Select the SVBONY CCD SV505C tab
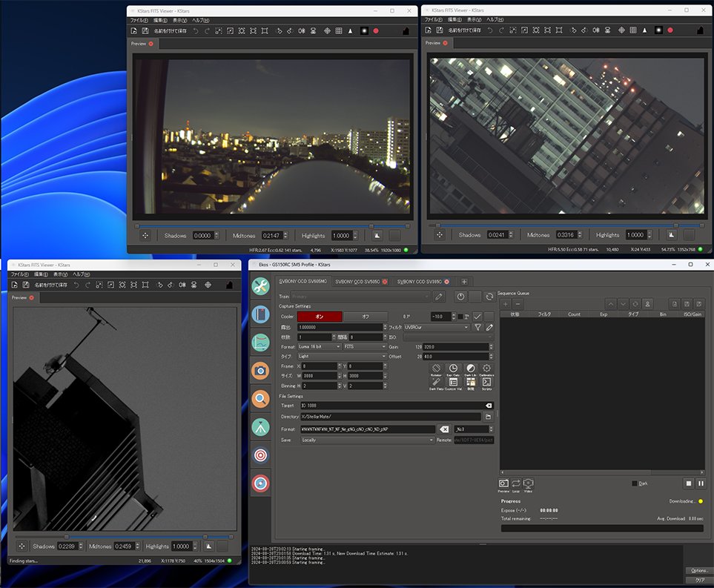Viewport: 714px width, 588px height. tap(357, 282)
